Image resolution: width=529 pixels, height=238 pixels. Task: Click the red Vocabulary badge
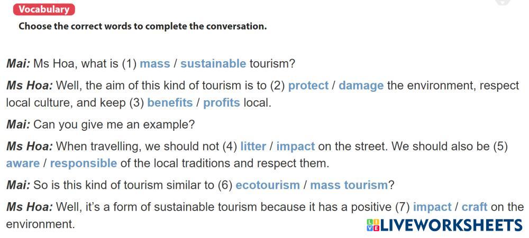click(x=44, y=9)
